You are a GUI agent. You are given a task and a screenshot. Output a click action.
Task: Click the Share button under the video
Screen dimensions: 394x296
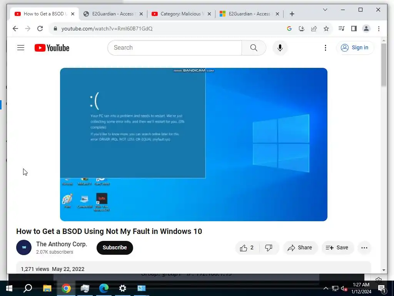(x=300, y=248)
